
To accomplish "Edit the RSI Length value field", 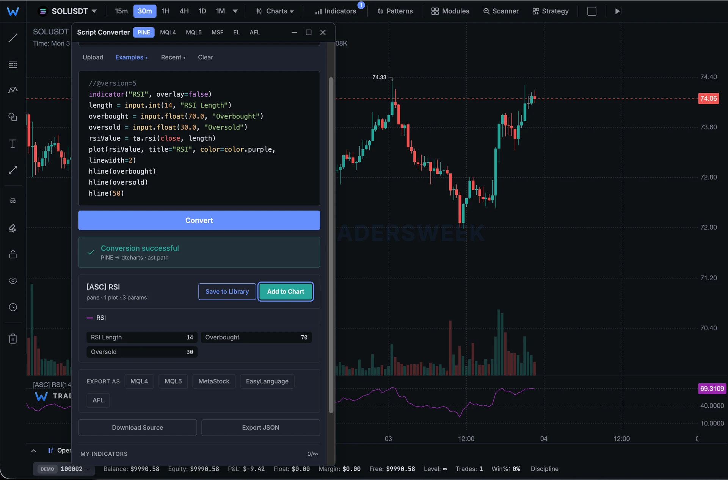I will pos(142,338).
